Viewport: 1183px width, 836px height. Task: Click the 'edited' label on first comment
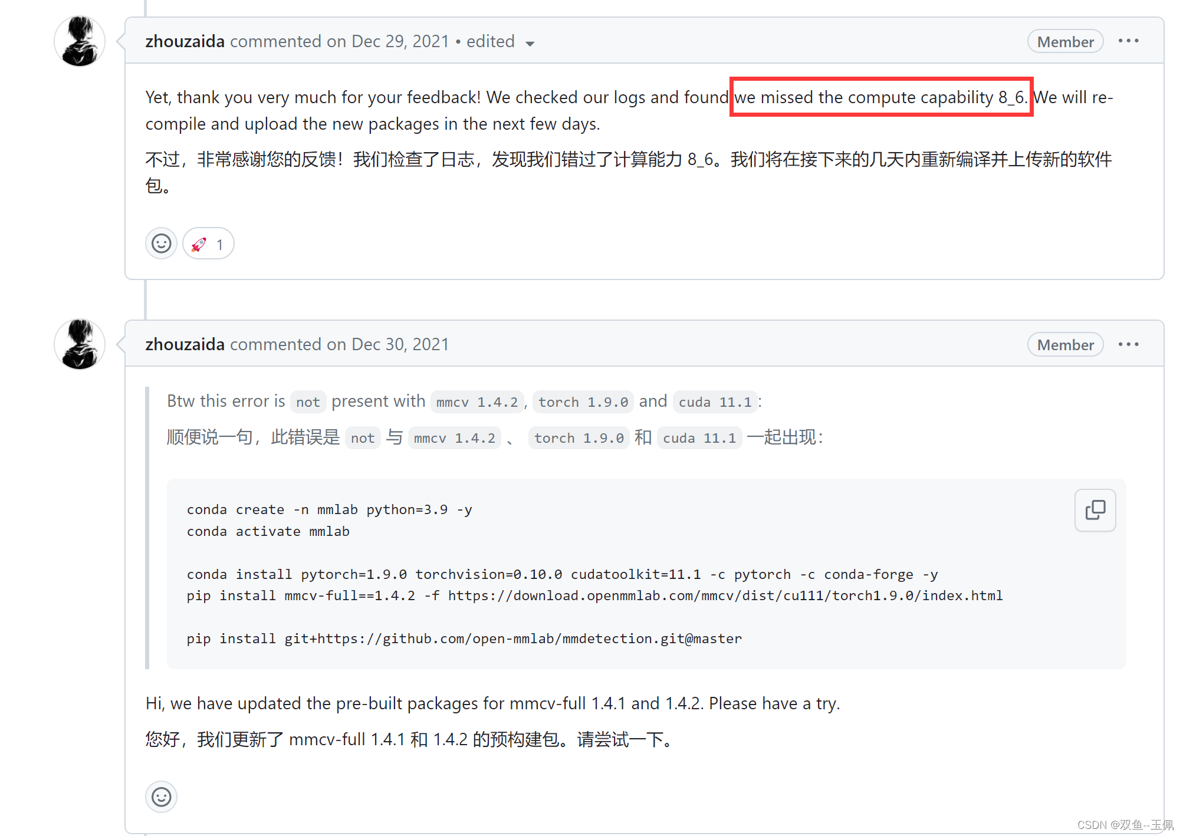click(490, 41)
